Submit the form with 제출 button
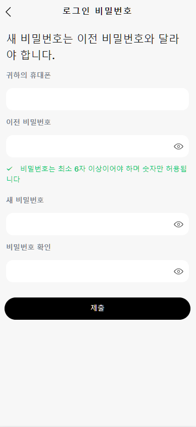 click(97, 309)
